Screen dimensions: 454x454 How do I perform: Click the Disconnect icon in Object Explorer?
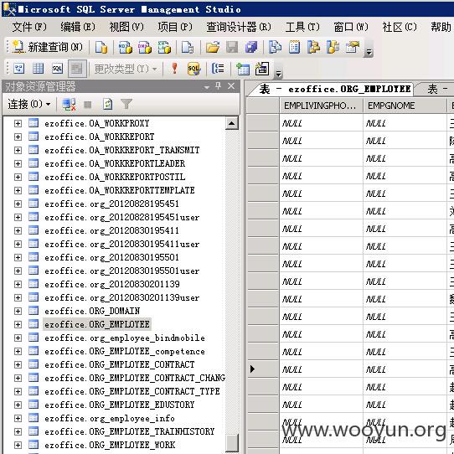[69, 105]
